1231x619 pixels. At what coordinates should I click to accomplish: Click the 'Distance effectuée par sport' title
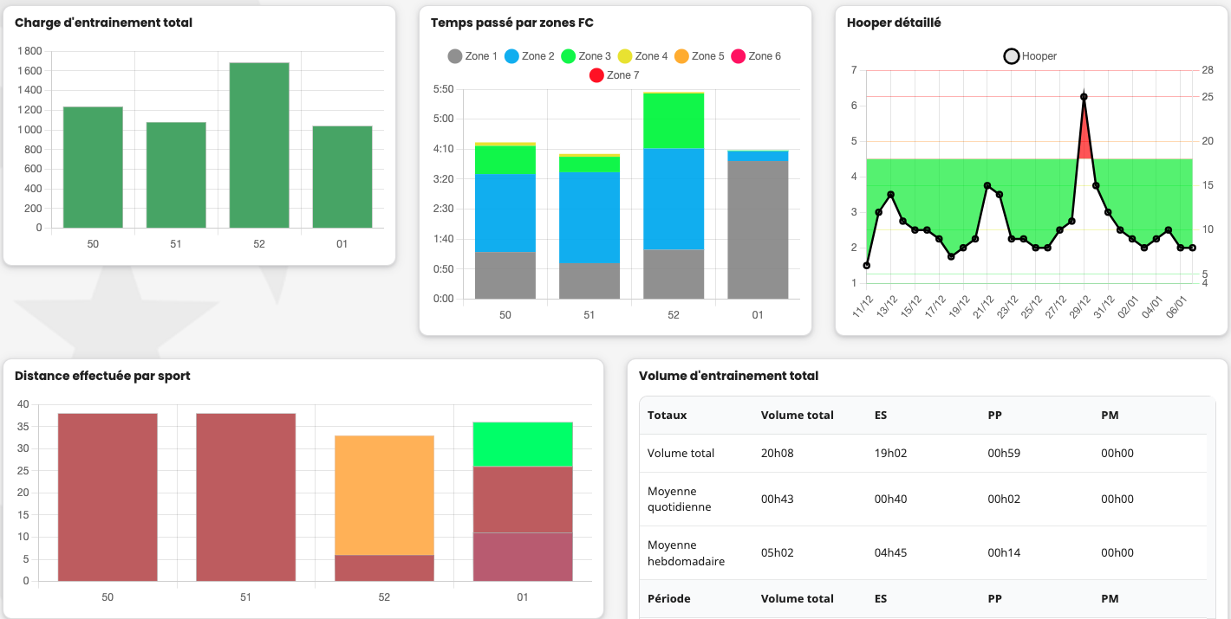(102, 377)
